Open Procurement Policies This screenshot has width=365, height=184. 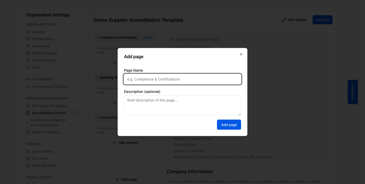(49, 87)
